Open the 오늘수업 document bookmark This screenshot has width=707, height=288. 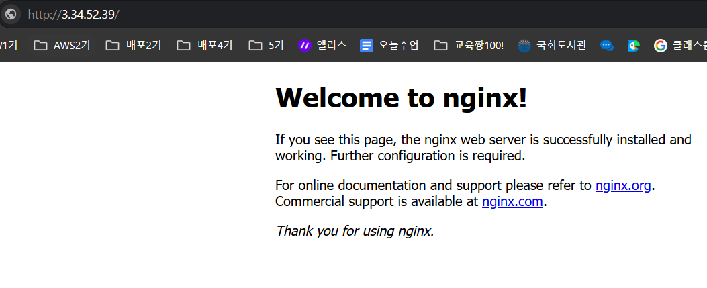389,45
